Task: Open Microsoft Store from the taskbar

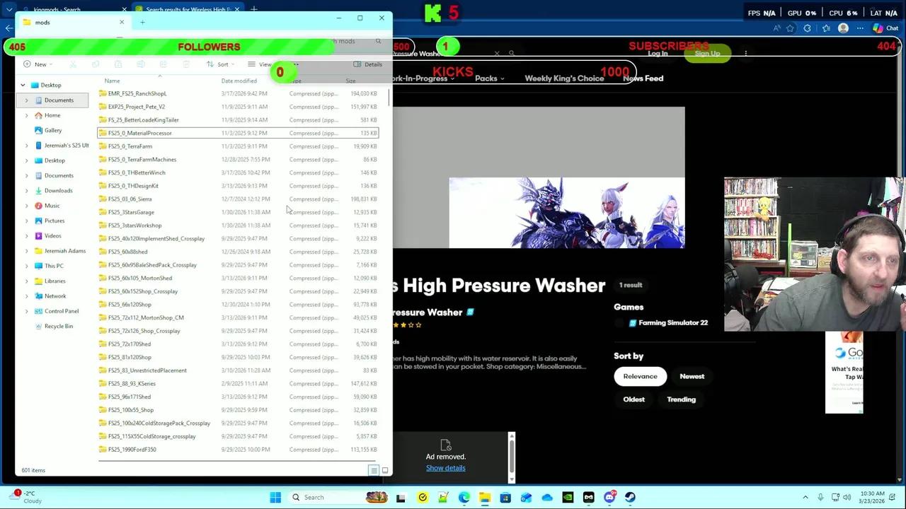Action: tap(505, 497)
